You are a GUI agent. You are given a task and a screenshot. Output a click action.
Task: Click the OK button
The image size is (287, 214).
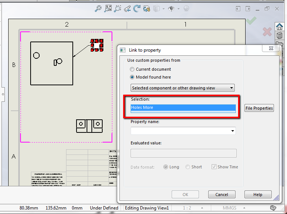pos(185,195)
